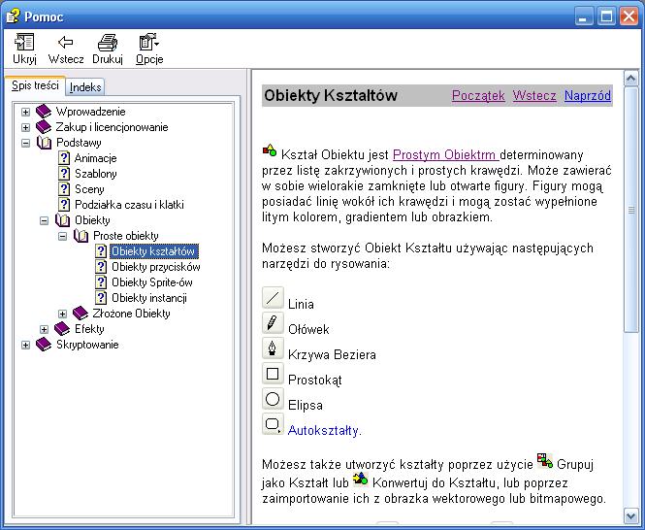This screenshot has width=645, height=530.
Task: Click the question page icon beside Szablony
Action: 64,174
